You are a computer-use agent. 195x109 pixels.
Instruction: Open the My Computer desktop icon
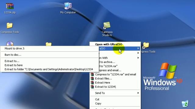tap(68, 6)
